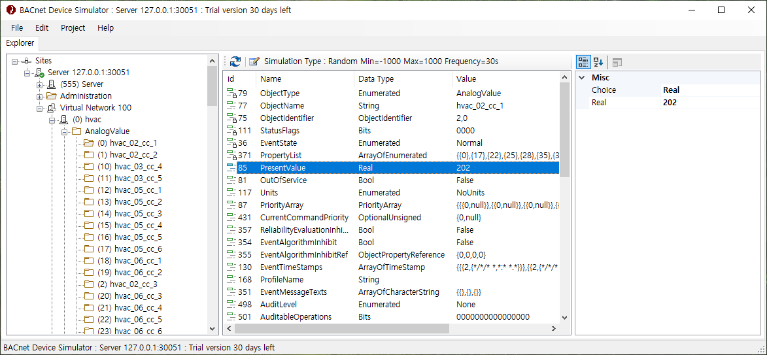
Task: Click the refresh properties toolbar icon
Action: pyautogui.click(x=235, y=61)
